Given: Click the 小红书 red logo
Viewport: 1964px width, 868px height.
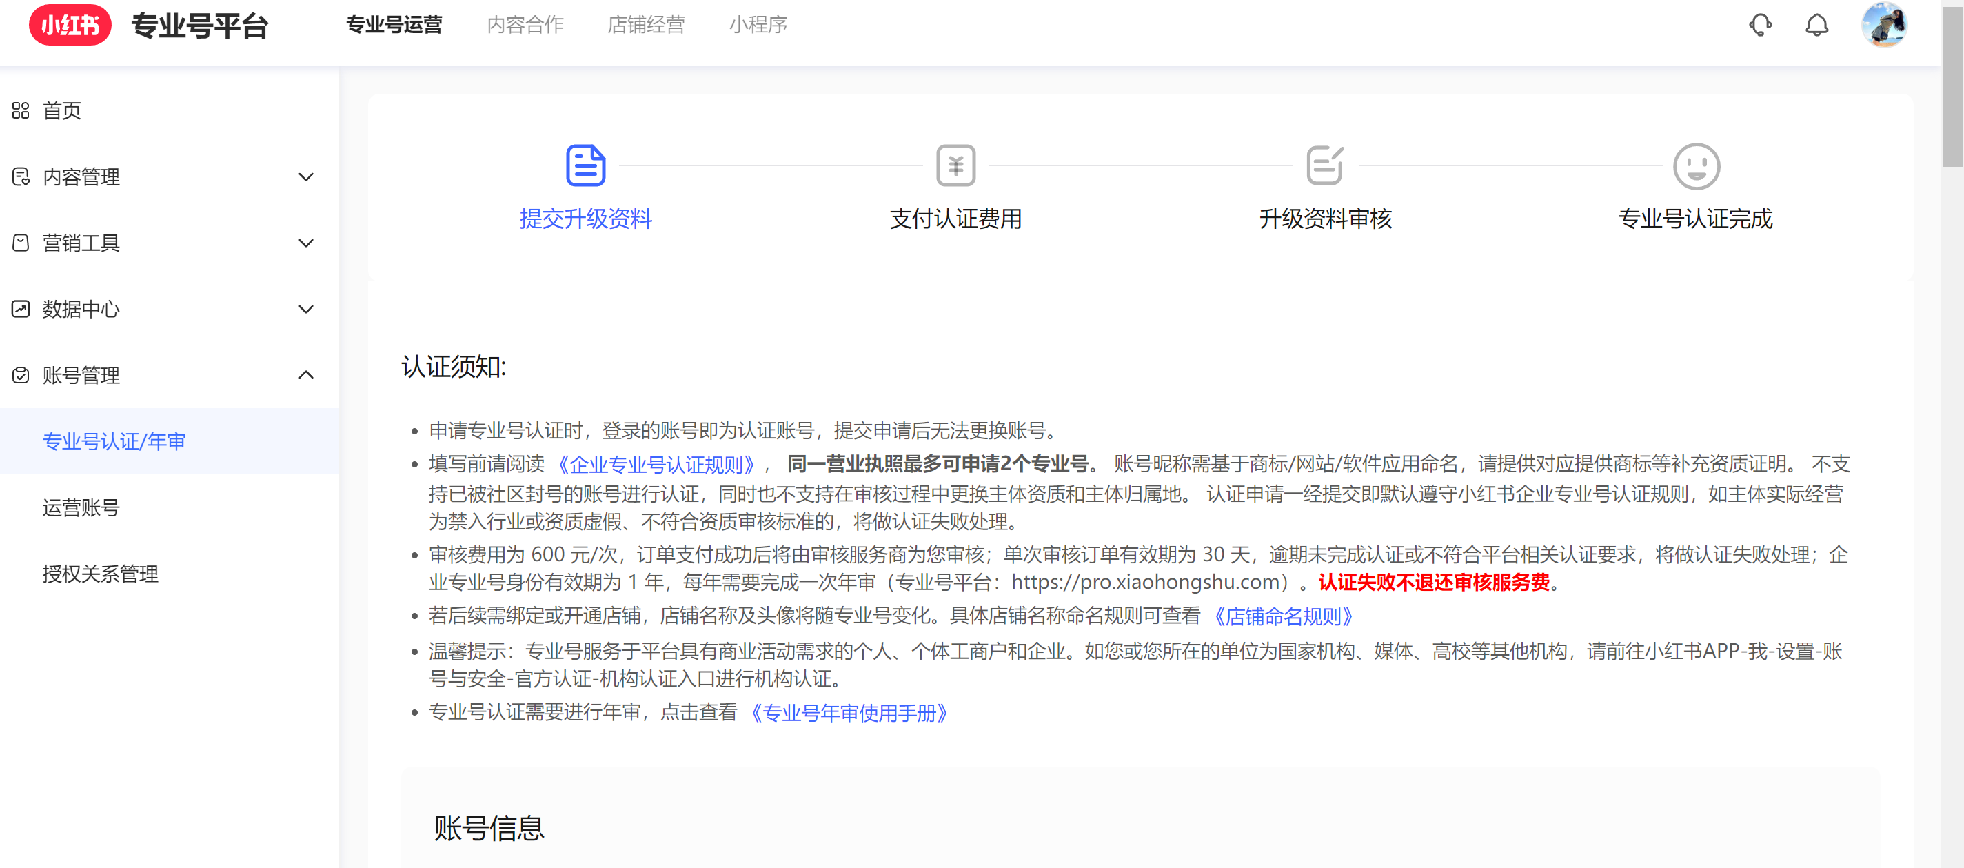Looking at the screenshot, I should pyautogui.click(x=70, y=26).
